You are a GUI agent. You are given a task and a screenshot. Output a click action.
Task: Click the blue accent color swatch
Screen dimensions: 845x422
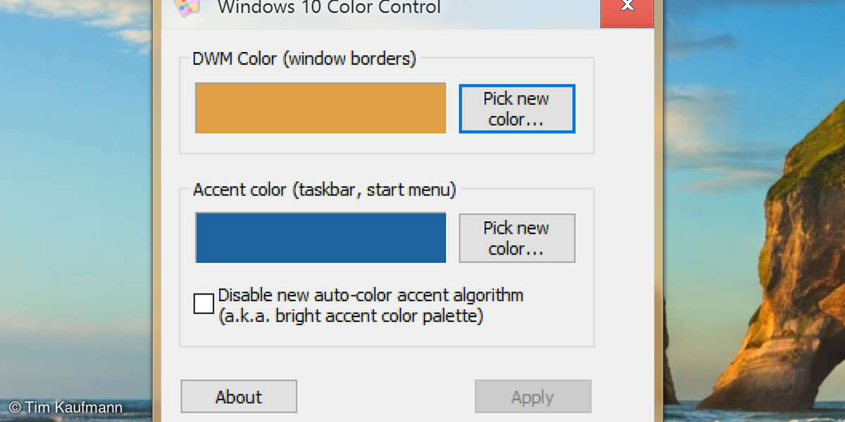point(320,238)
